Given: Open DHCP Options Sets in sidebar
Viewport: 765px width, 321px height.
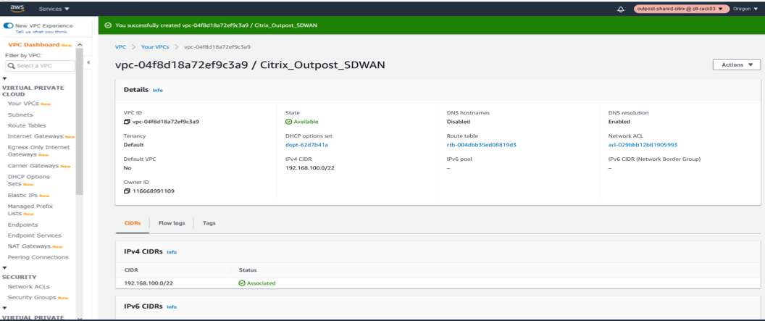Looking at the screenshot, I should point(29,180).
